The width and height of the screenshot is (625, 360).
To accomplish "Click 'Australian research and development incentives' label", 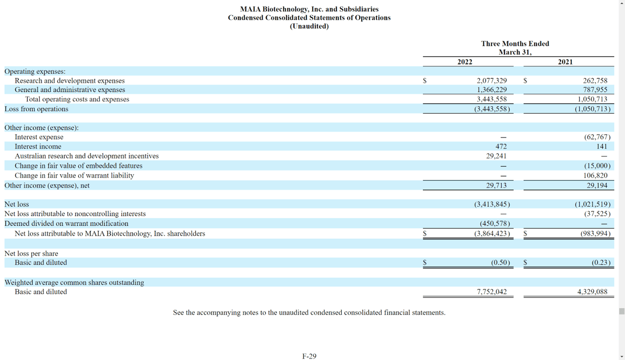I will [x=86, y=156].
